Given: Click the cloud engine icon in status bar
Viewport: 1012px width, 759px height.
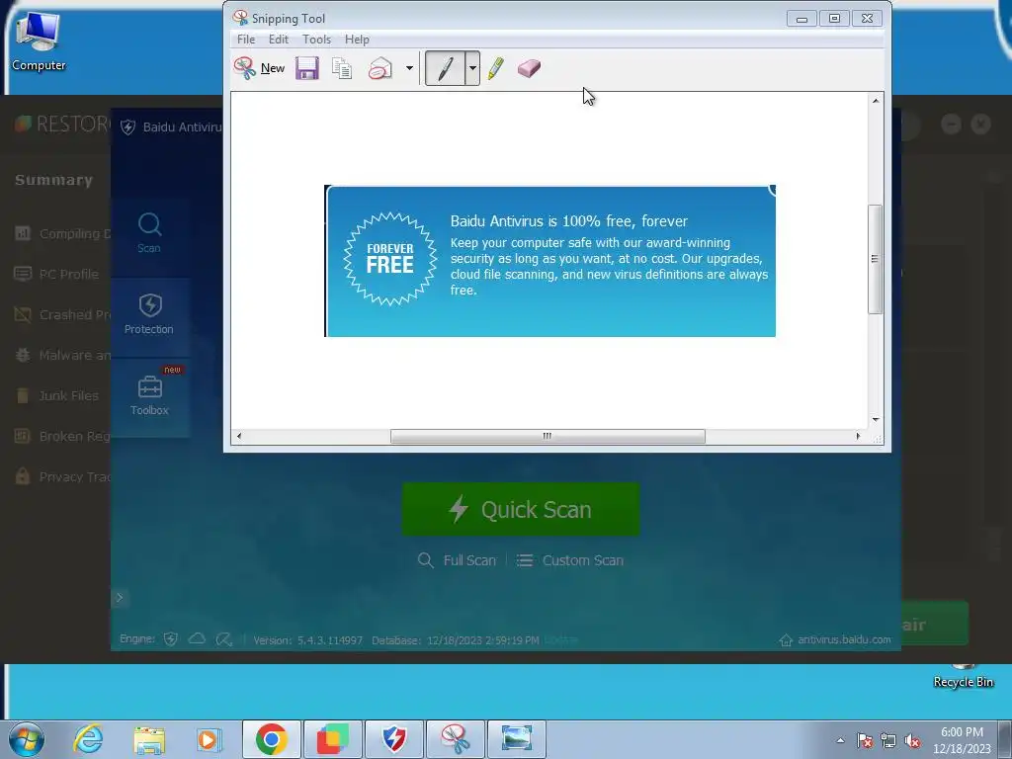Looking at the screenshot, I should point(197,639).
